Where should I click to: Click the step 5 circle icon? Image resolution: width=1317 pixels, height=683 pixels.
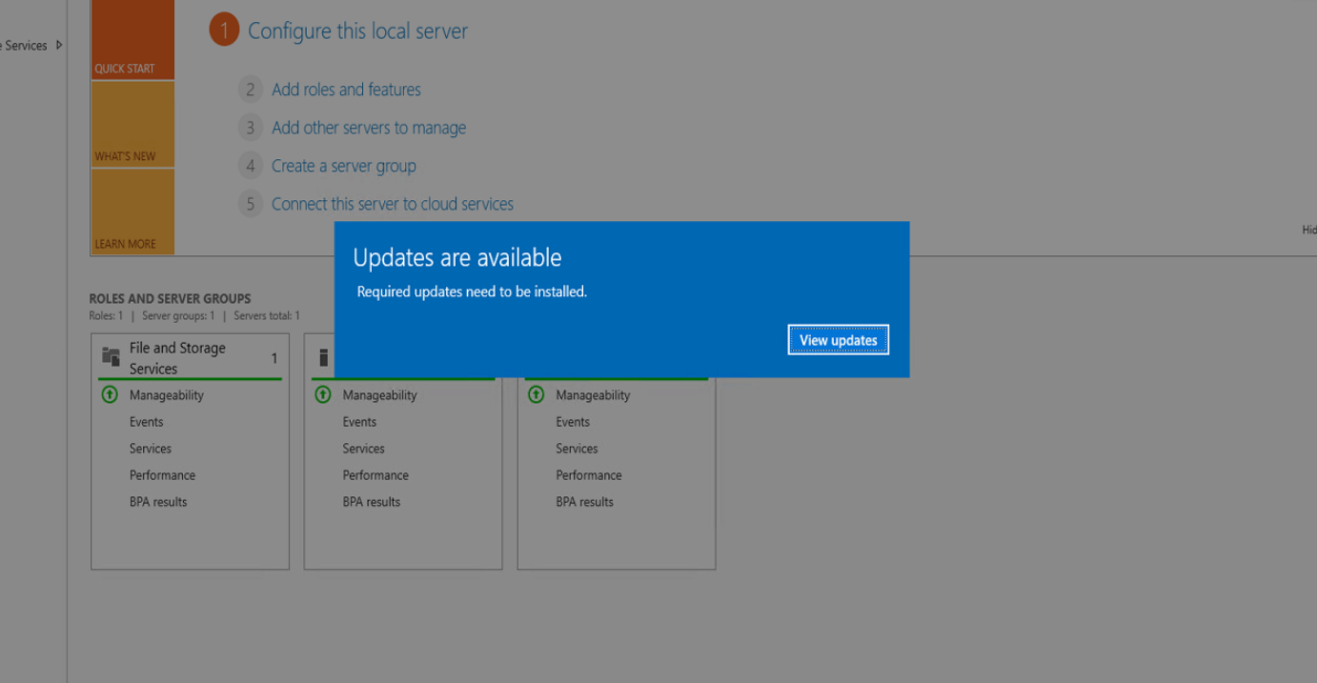[x=250, y=203]
